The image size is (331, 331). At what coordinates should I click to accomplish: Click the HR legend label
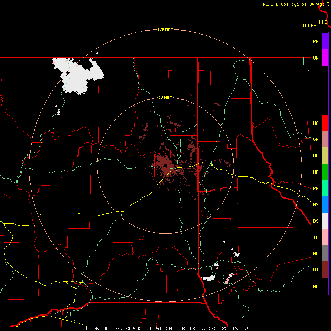[316, 172]
